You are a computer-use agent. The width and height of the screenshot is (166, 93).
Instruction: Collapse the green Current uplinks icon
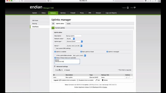[53, 28]
